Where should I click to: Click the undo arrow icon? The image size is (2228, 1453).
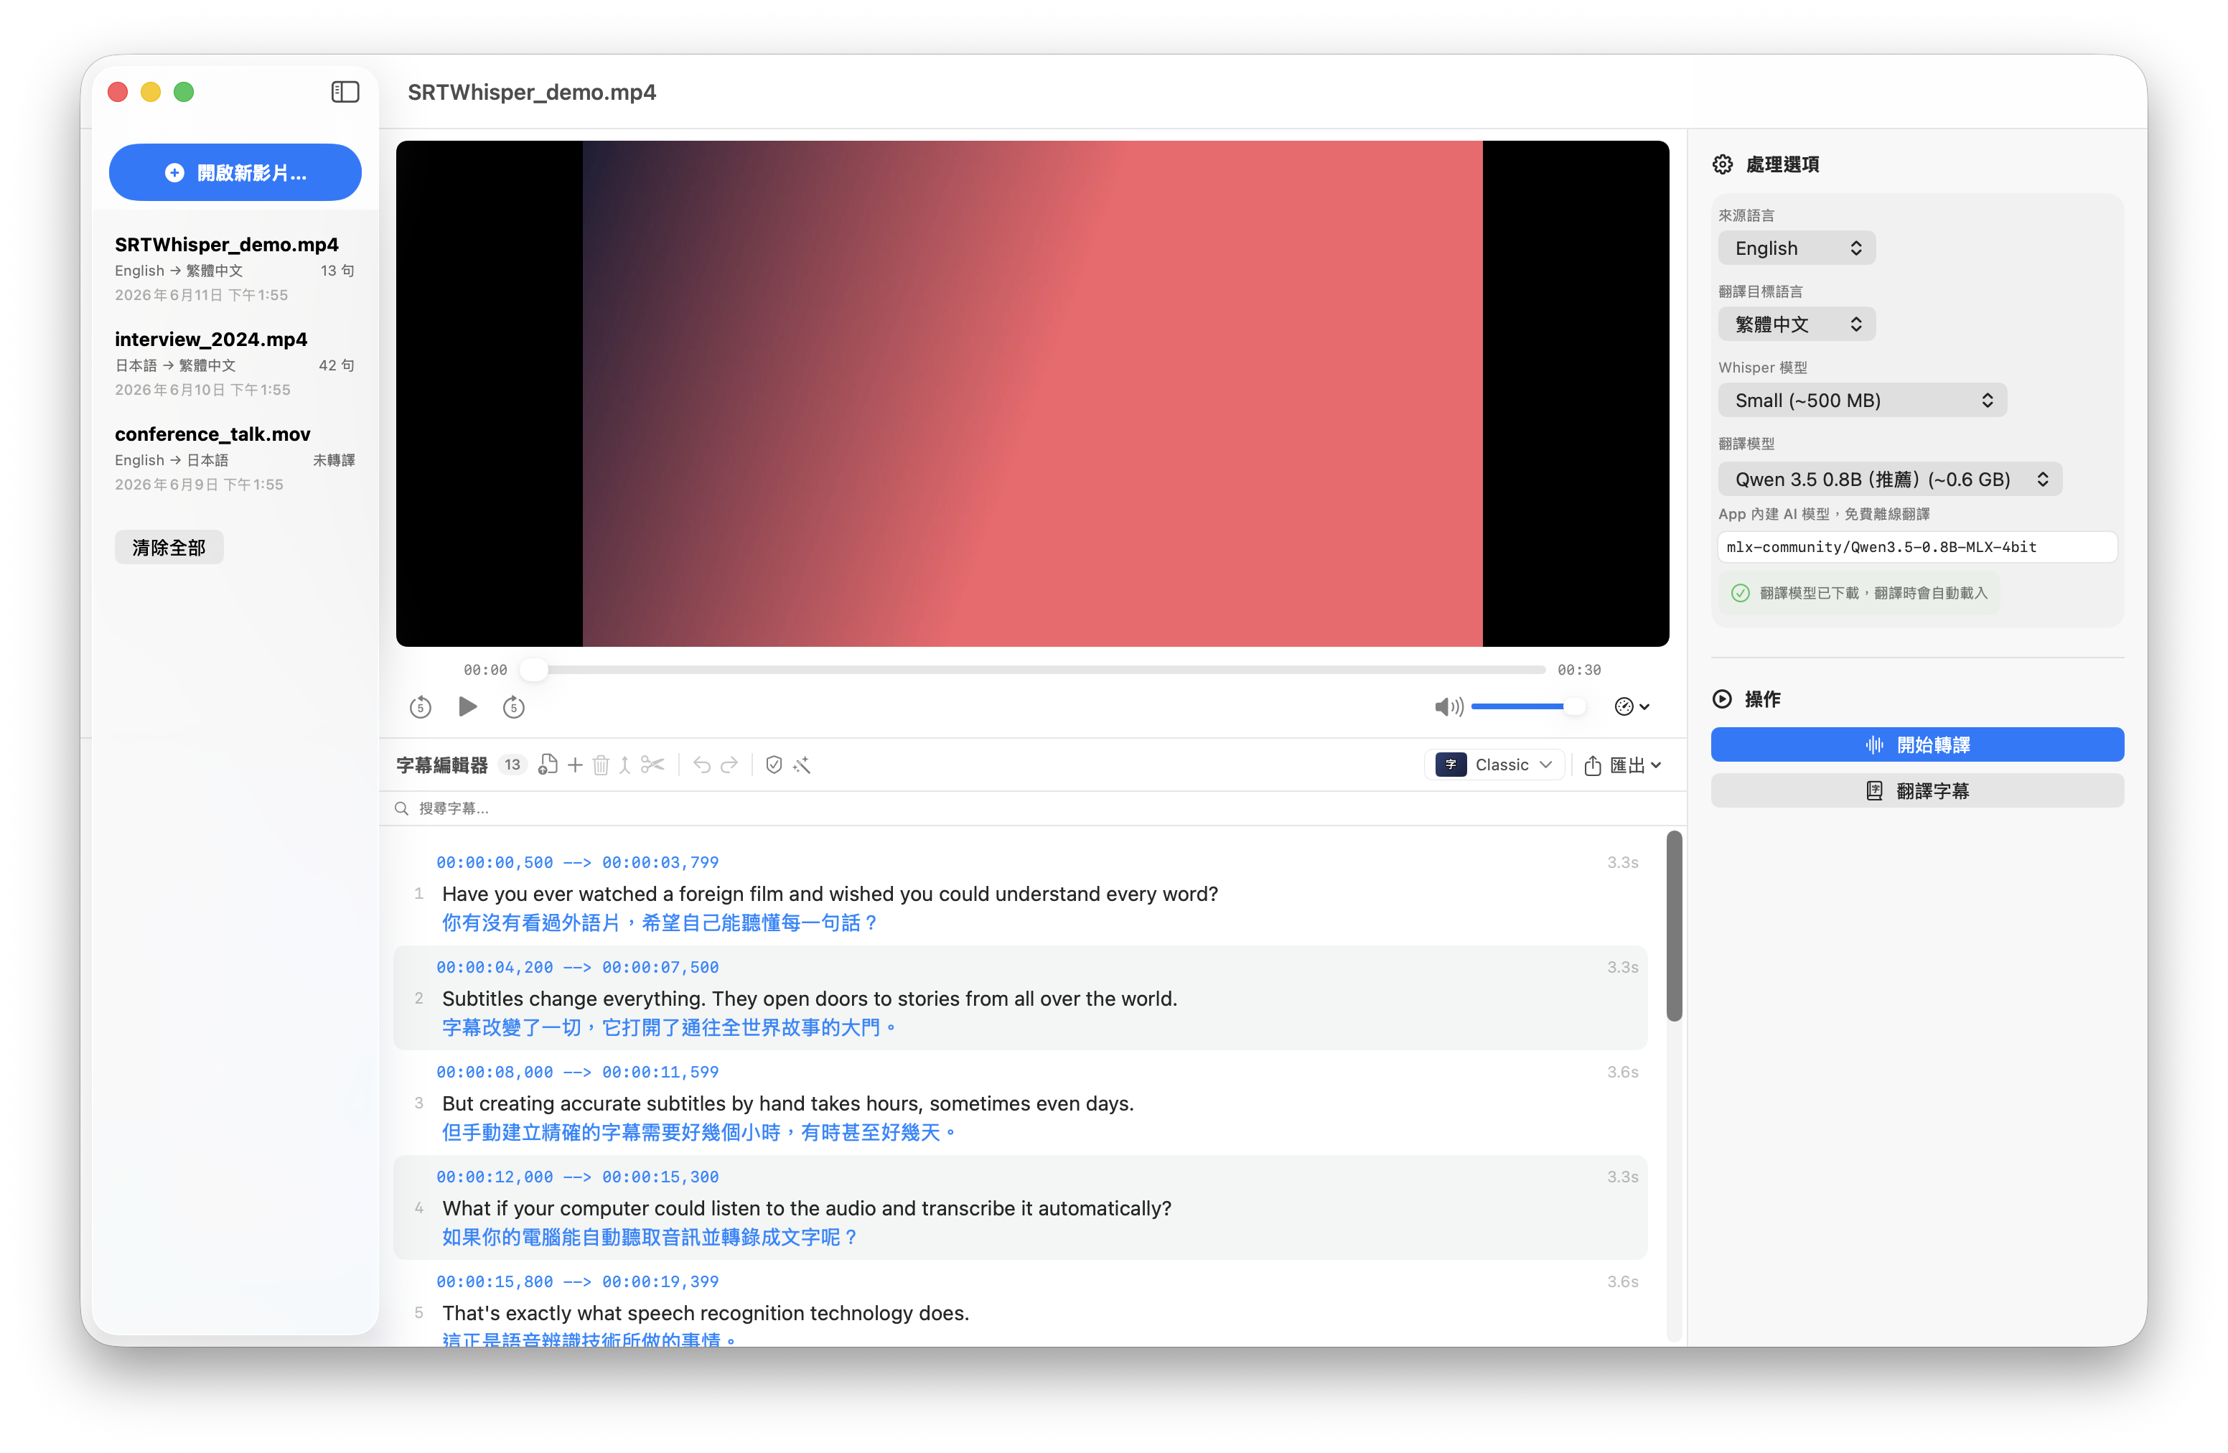click(x=701, y=765)
